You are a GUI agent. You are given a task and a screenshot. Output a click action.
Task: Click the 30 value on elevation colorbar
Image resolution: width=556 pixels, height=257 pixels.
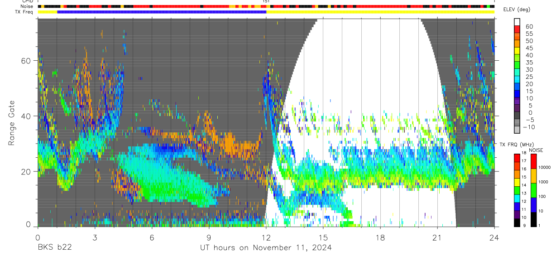pyautogui.click(x=529, y=69)
